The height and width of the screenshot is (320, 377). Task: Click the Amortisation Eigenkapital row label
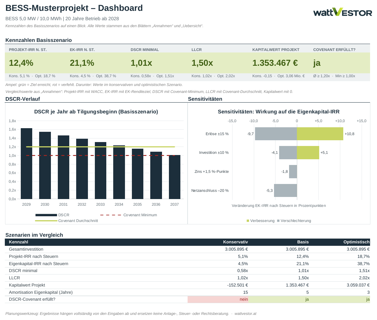click(41, 292)
